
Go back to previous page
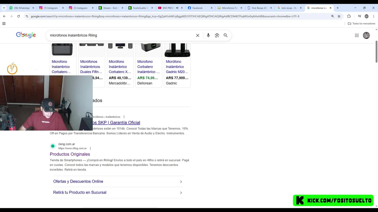pyautogui.click(x=4, y=16)
